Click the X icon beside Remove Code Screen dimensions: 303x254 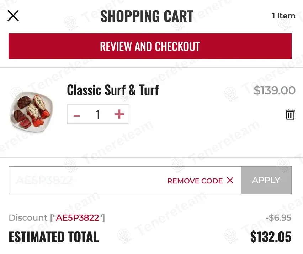pos(230,181)
